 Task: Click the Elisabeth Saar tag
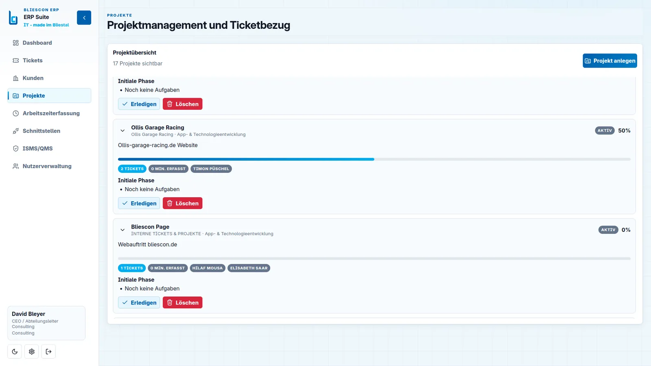[x=249, y=268]
